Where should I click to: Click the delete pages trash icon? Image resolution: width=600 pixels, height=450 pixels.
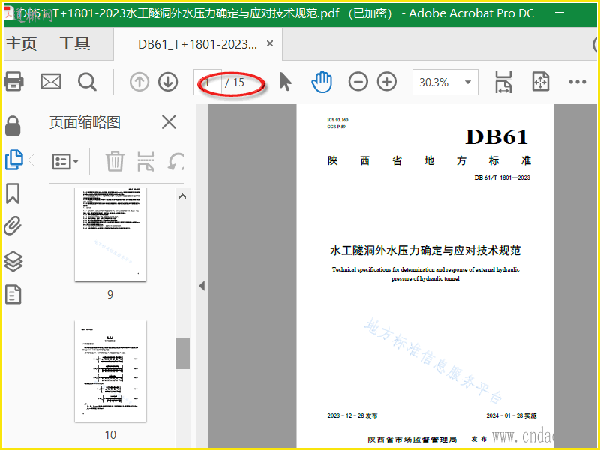[x=115, y=161]
